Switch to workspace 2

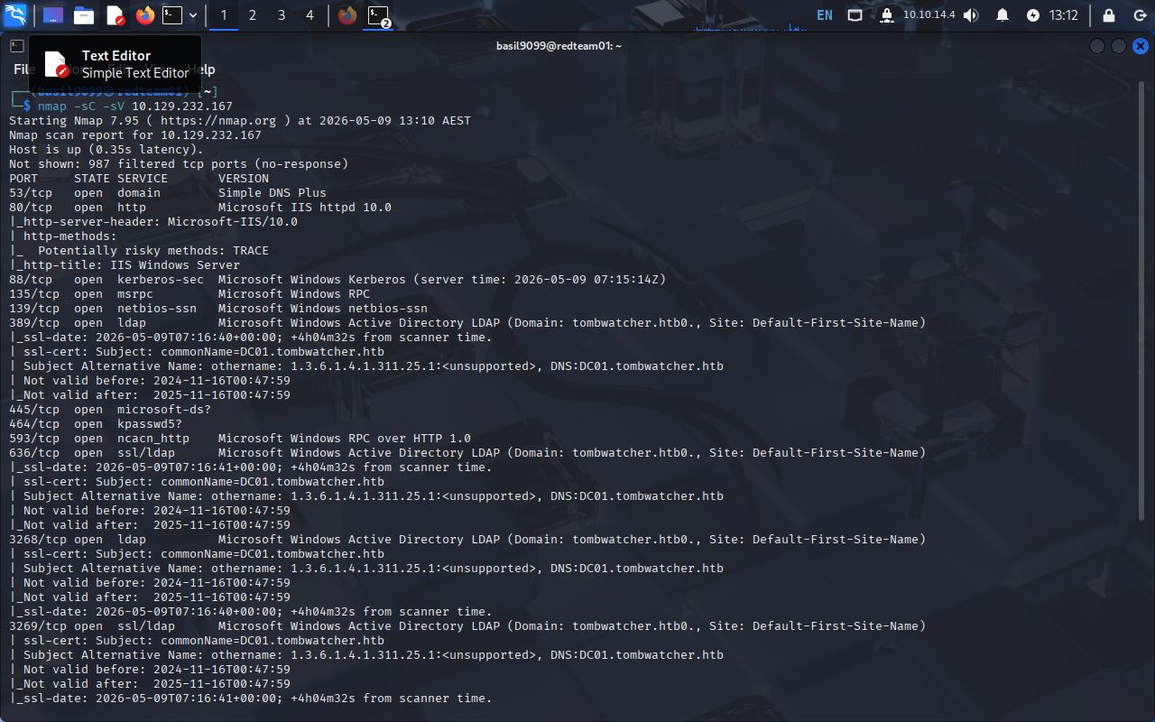(x=253, y=15)
